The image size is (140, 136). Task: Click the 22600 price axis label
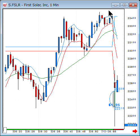pos(132,83)
